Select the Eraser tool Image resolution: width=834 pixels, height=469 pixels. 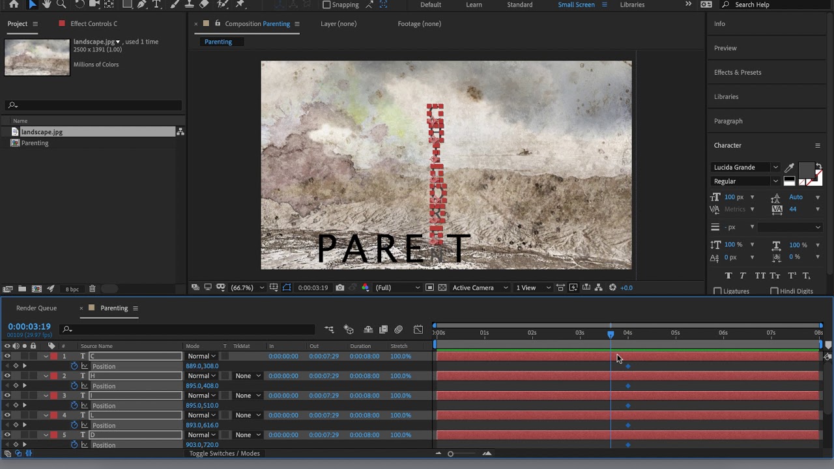205,5
